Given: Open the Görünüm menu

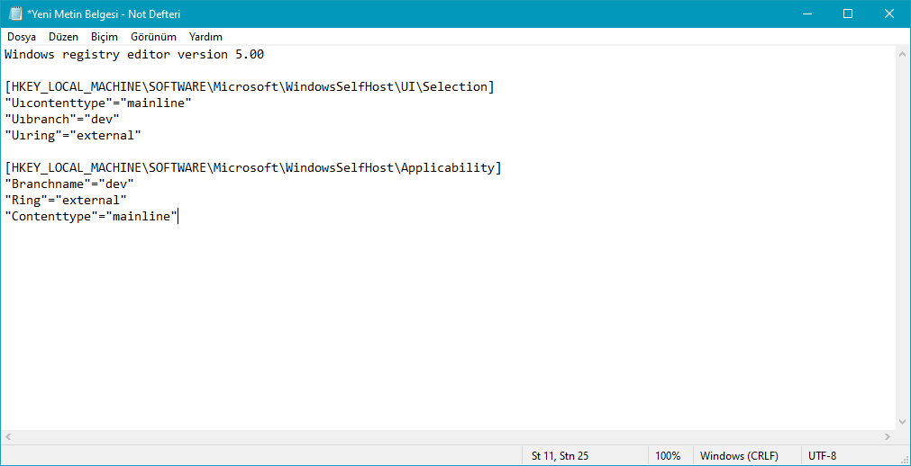Looking at the screenshot, I should (153, 37).
